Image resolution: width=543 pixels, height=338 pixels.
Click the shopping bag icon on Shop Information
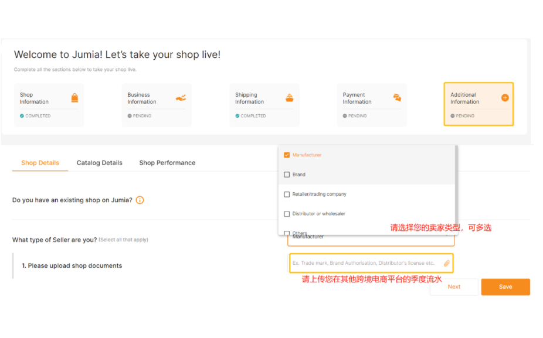tap(74, 98)
